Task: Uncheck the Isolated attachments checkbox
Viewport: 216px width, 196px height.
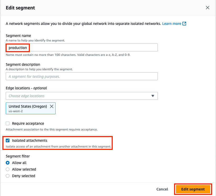Action: tap(8, 140)
